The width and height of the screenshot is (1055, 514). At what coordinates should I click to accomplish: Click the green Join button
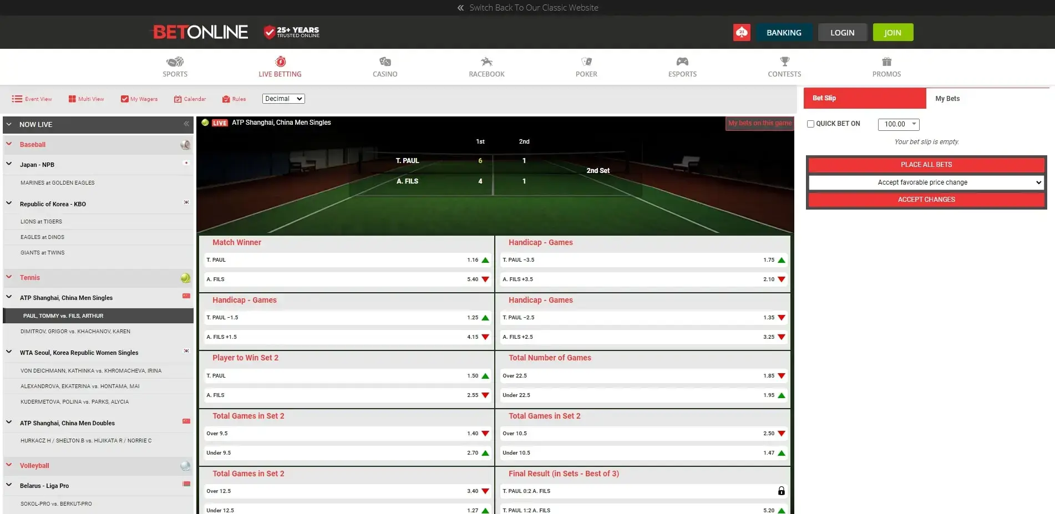click(x=892, y=33)
